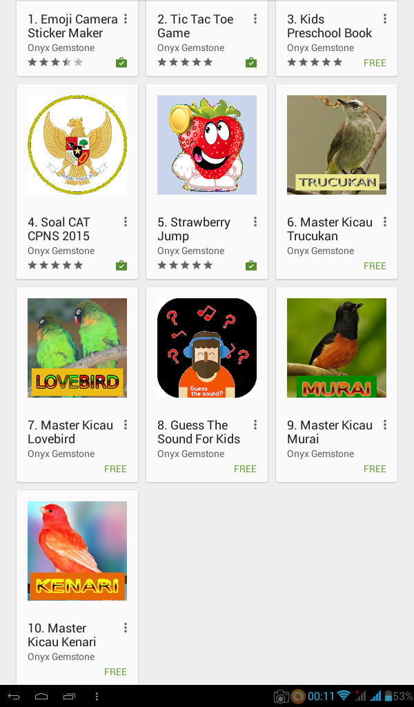Tap star rating of Emoji Camera Sticker Maker
Viewport: 414px width, 707px height.
[x=55, y=62]
